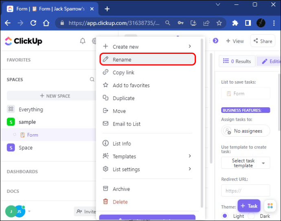Open the Form list in sidebar
Screen dimensions: 281x221
(x=33, y=135)
